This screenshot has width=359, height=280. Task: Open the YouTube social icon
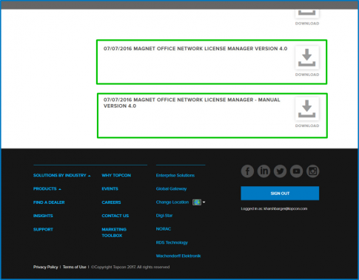(296, 171)
